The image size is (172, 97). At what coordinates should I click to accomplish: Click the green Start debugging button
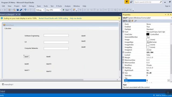[x=66, y=10]
